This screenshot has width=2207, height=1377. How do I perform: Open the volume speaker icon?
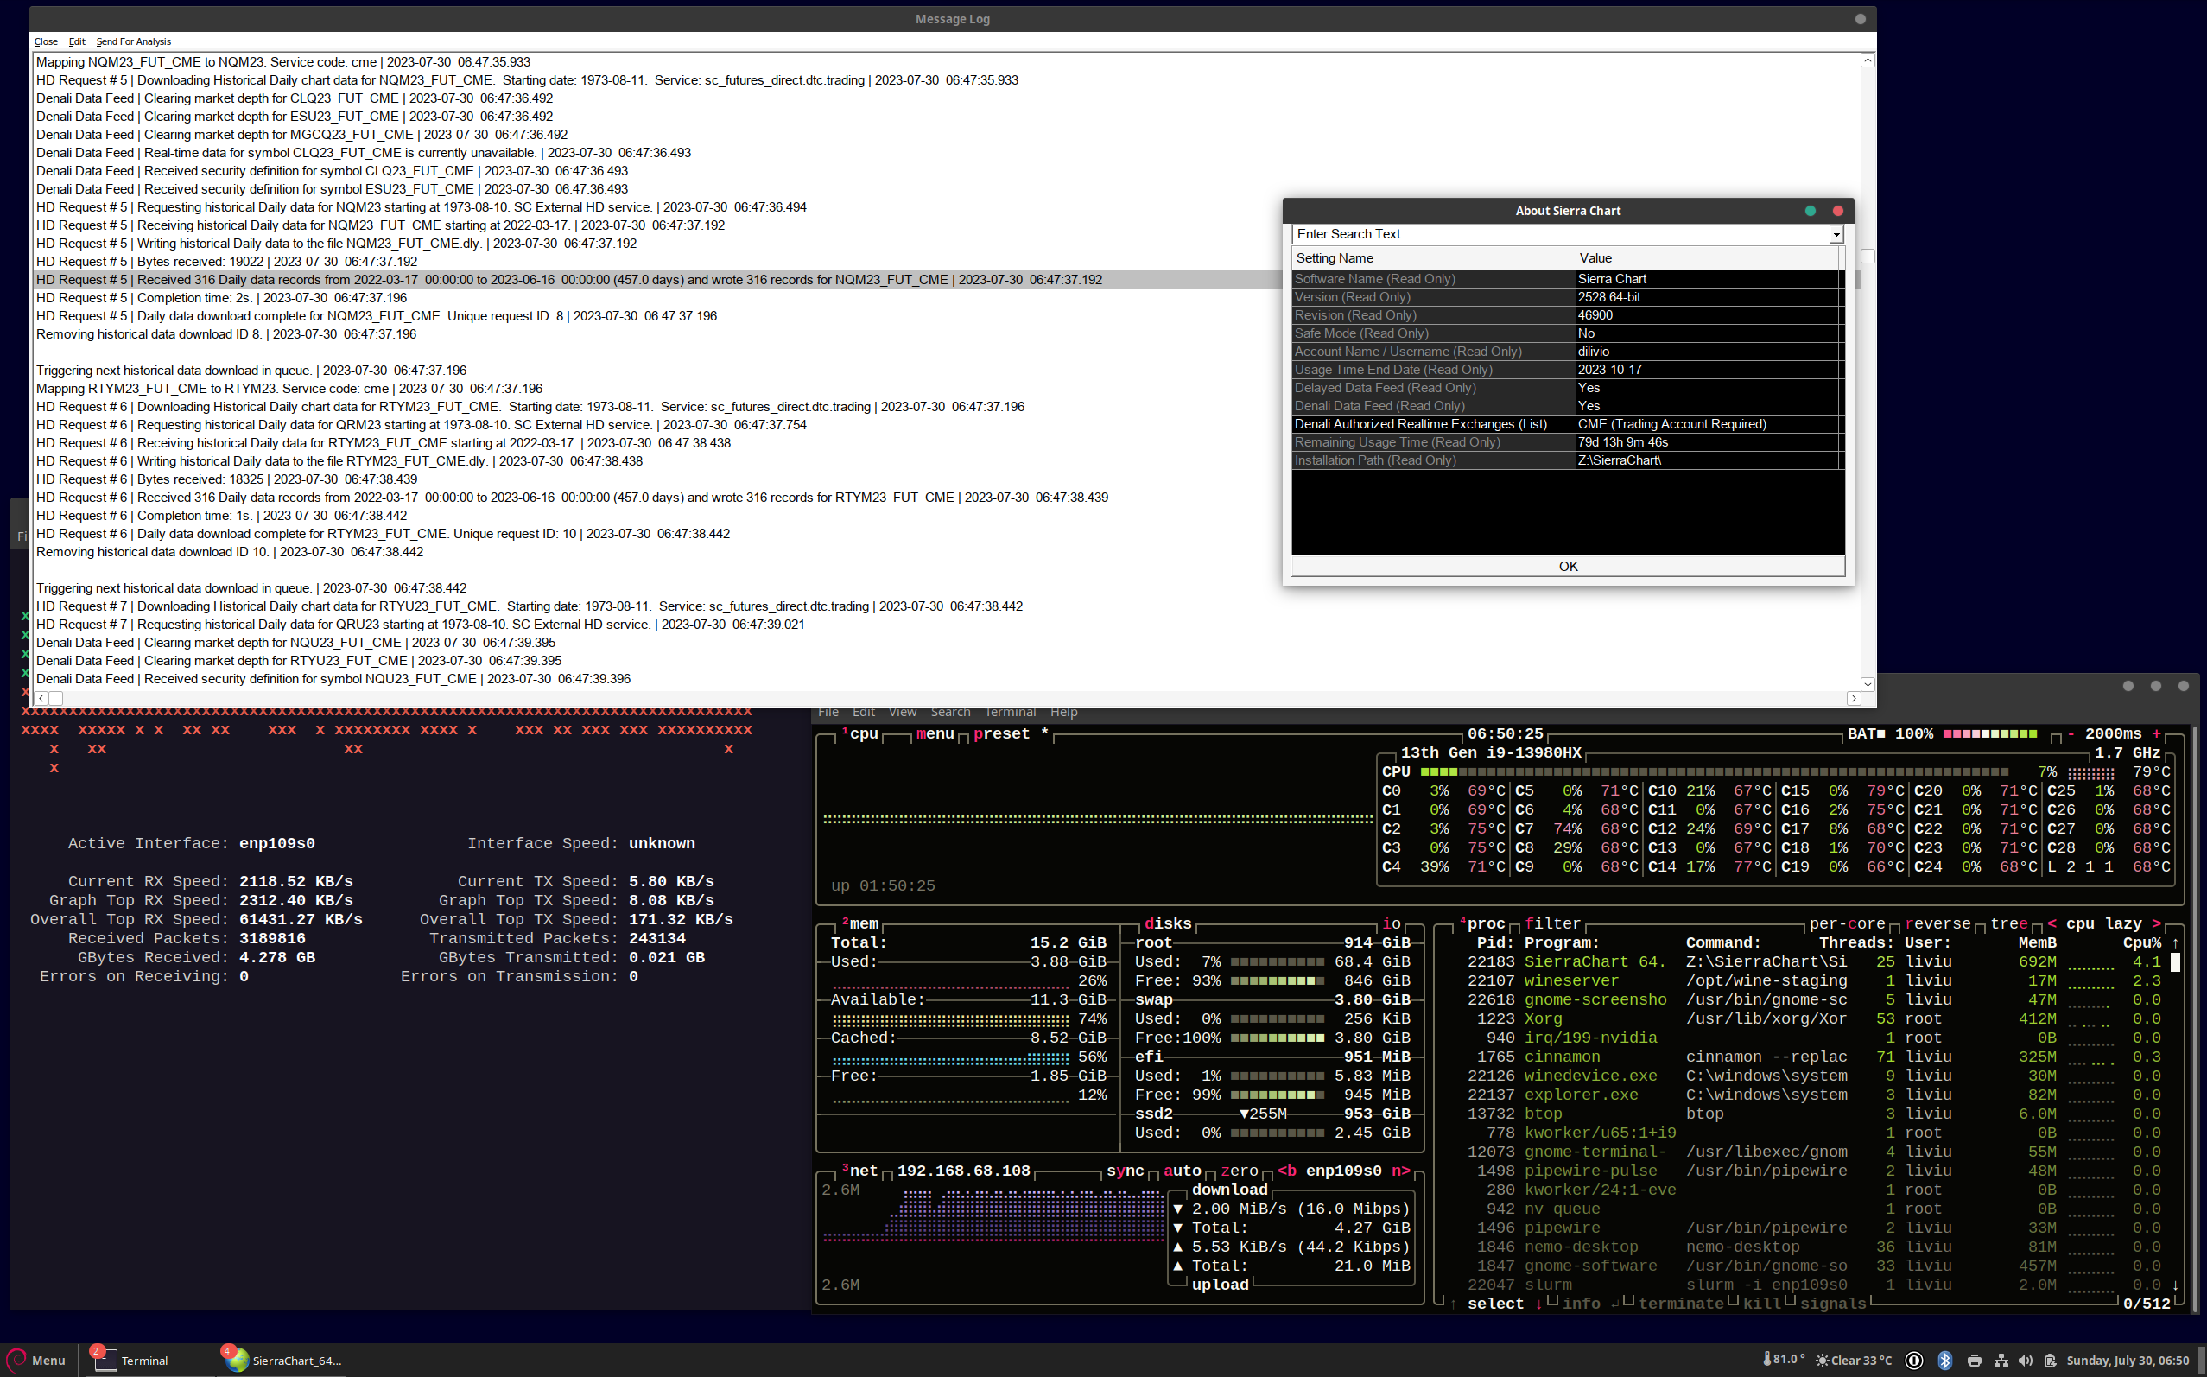pos(2025,1361)
